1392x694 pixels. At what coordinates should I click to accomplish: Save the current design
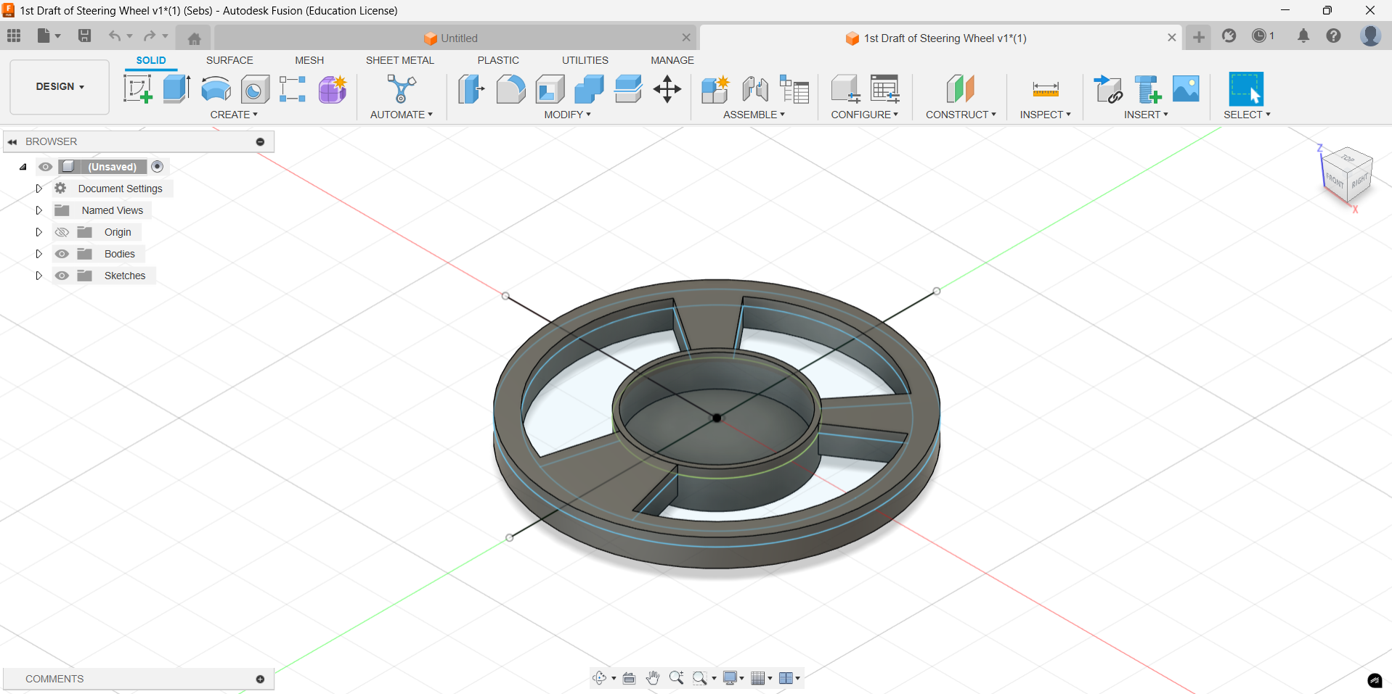(x=85, y=35)
